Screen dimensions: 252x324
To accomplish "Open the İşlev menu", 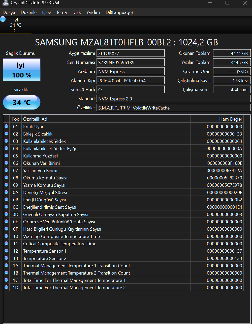I will [x=47, y=12].
